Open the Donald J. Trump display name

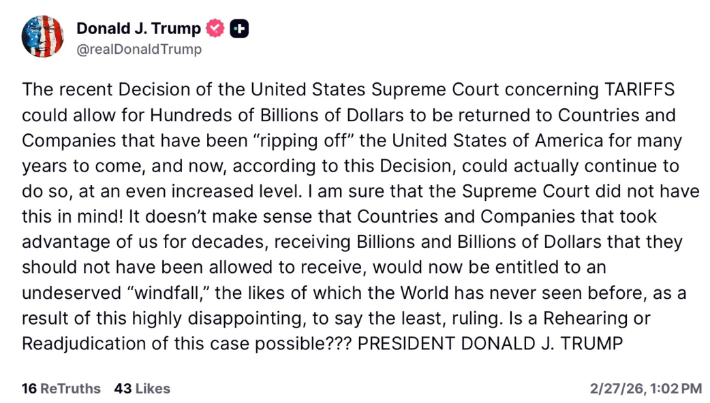(x=138, y=29)
